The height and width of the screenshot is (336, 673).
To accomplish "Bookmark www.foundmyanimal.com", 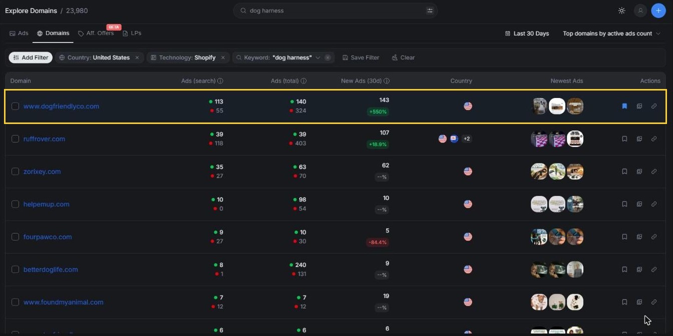I will pyautogui.click(x=624, y=302).
